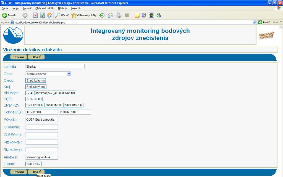
Task: Click the History clock icon
Action: click(x=102, y=15)
